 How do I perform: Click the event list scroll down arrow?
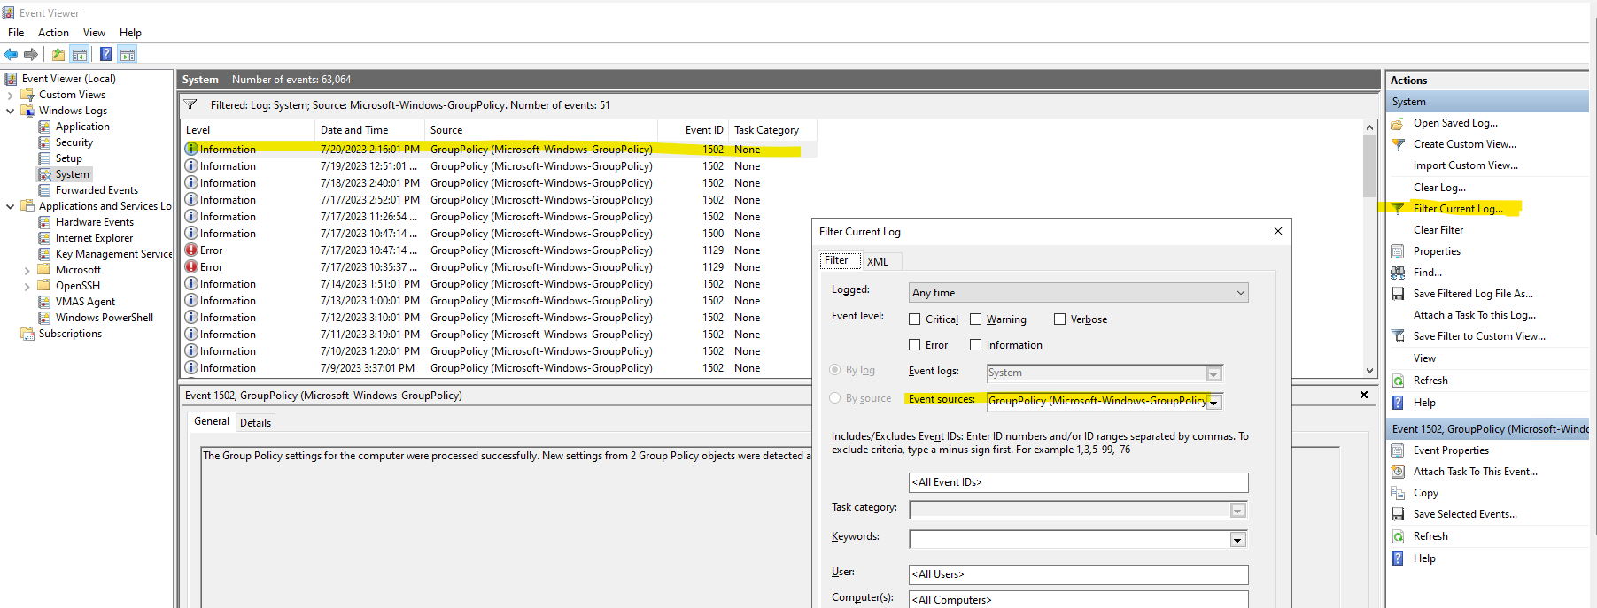click(x=1370, y=371)
